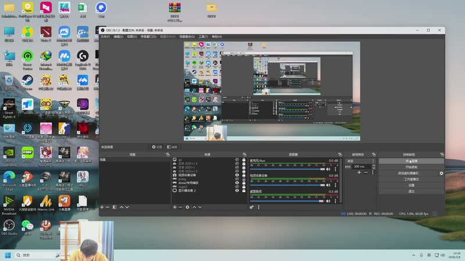Screen dimensions: 465x261
Task: Move source up with the Sources panel arrow
Action: [194, 207]
